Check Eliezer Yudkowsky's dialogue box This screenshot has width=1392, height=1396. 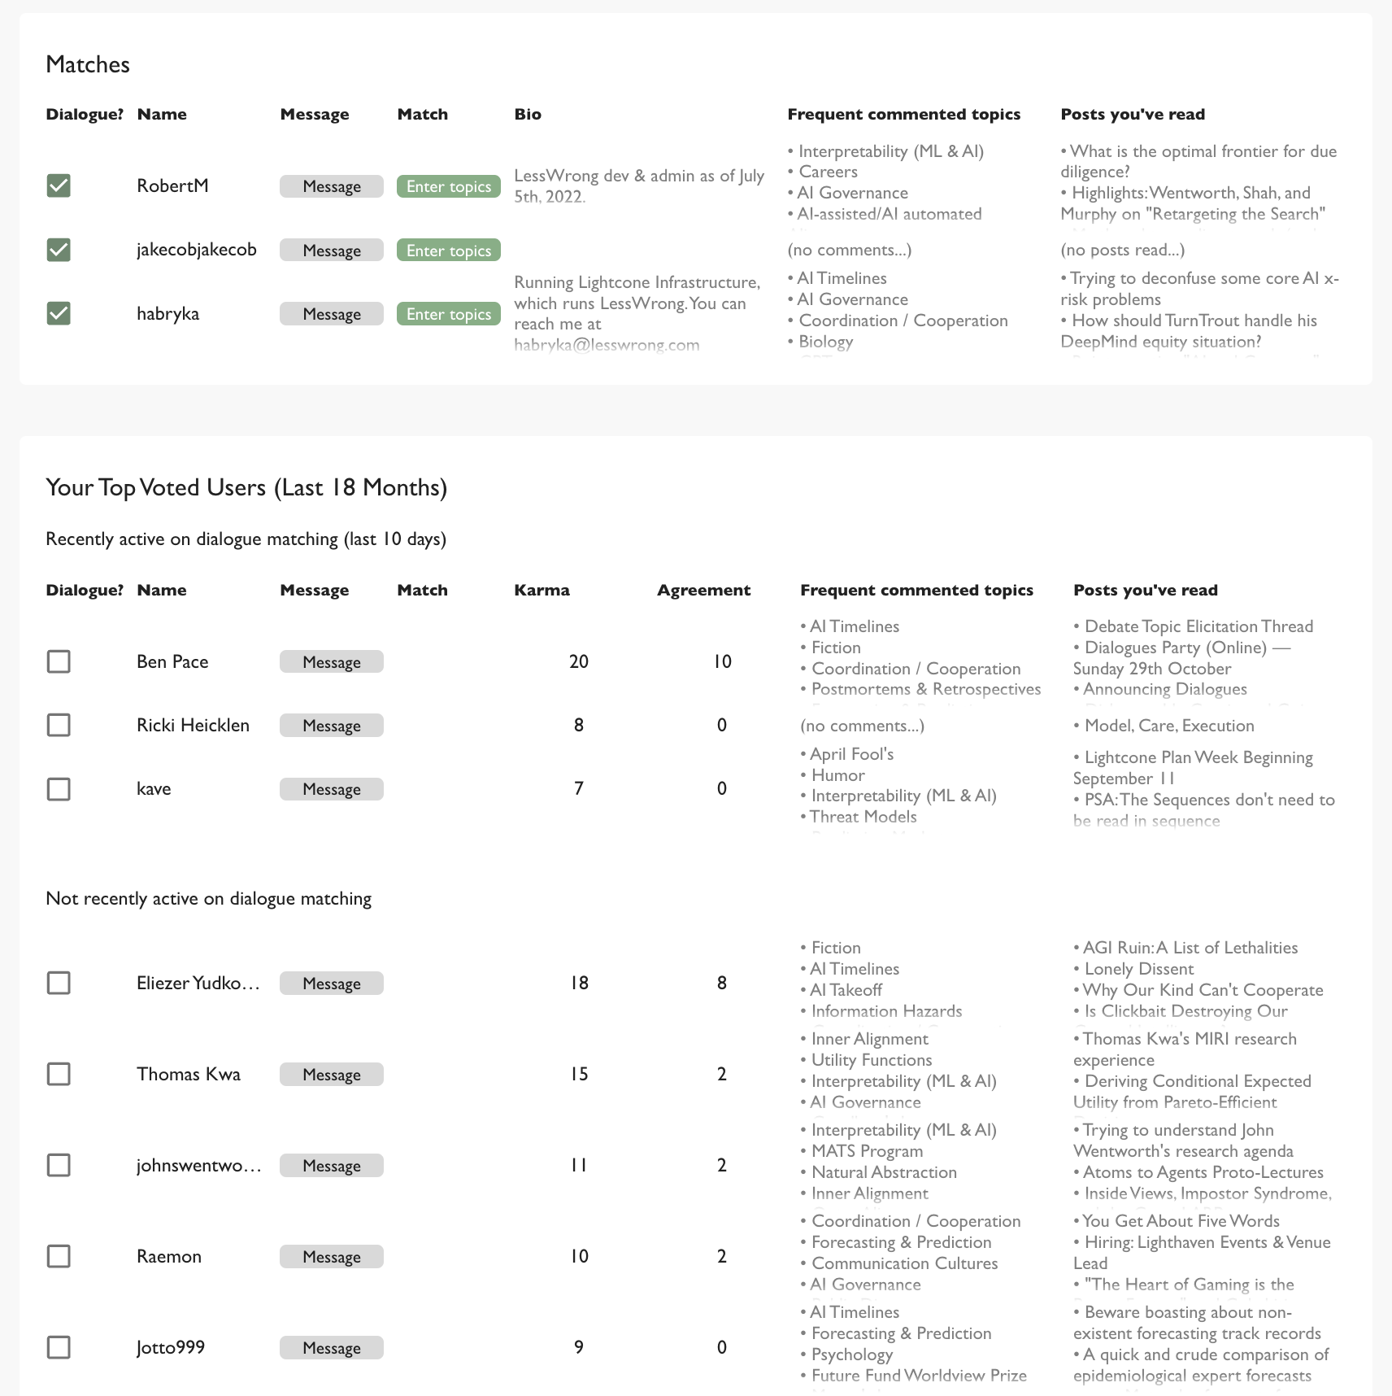tap(58, 983)
